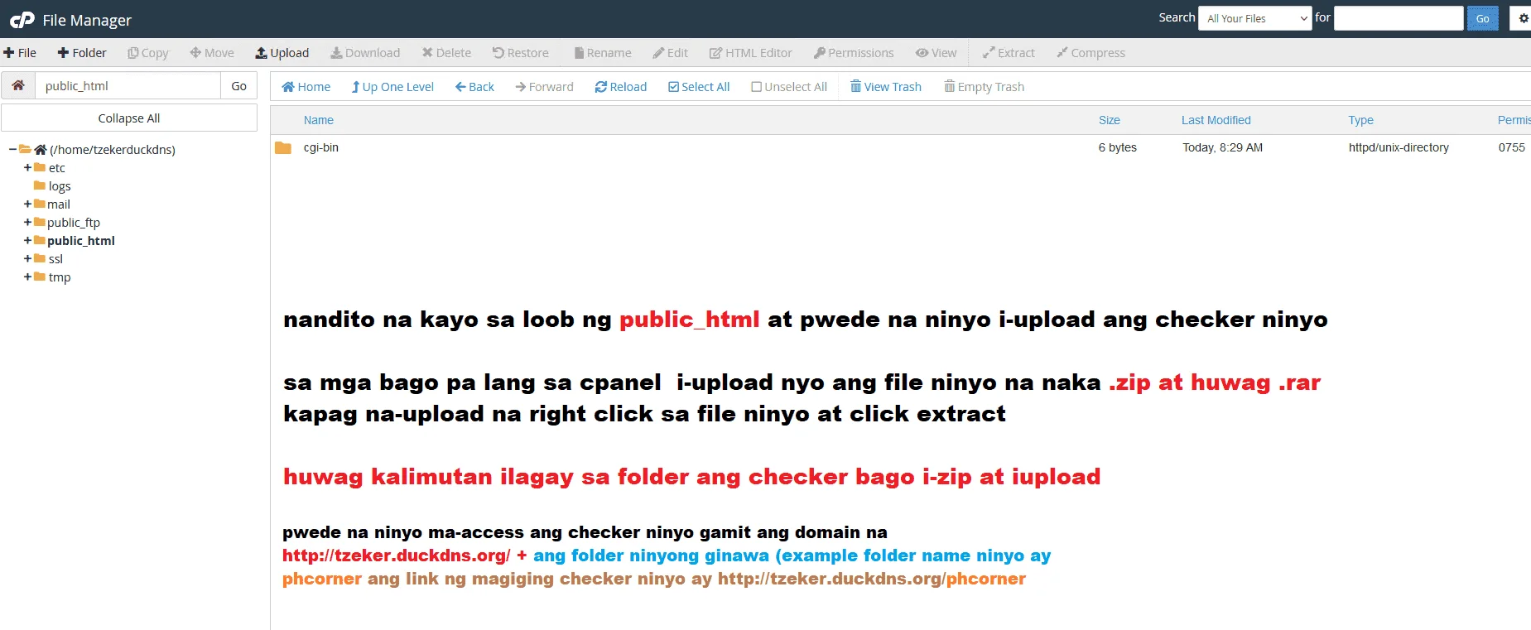Viewport: 1531px width, 630px height.
Task: Create a new folder with + Folder
Action: (82, 53)
